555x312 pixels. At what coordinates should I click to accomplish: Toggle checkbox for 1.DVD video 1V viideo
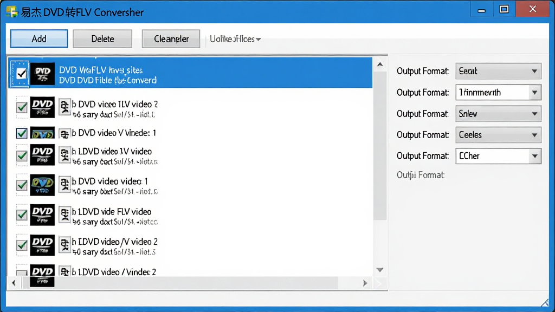click(22, 155)
